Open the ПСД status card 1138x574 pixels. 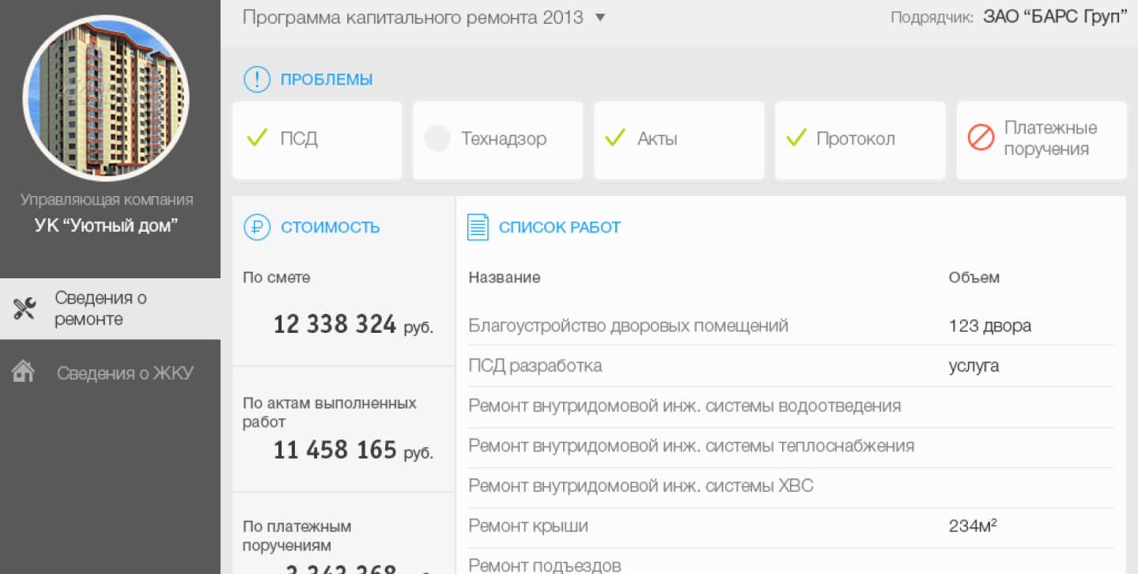coord(317,140)
